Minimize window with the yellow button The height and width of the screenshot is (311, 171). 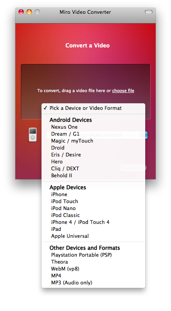29,12
